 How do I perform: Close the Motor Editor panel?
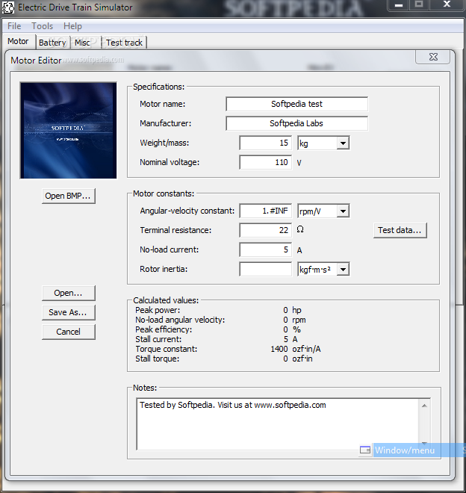point(433,57)
